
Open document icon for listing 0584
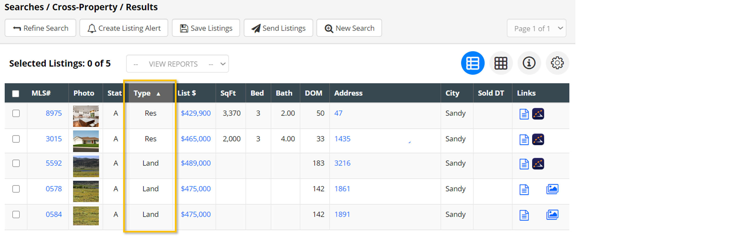click(524, 215)
